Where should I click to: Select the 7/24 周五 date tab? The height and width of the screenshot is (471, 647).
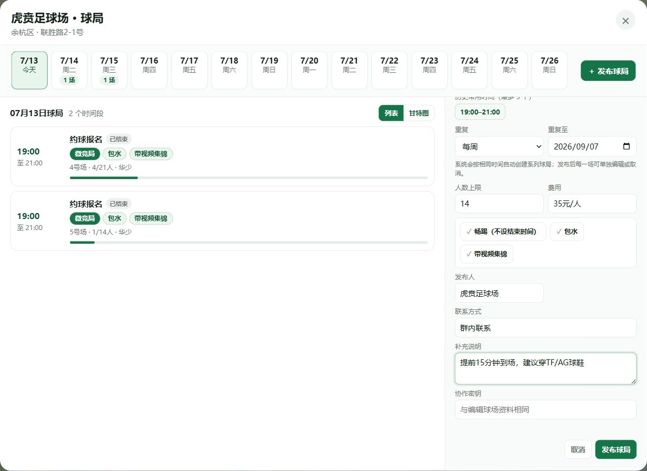pos(469,70)
